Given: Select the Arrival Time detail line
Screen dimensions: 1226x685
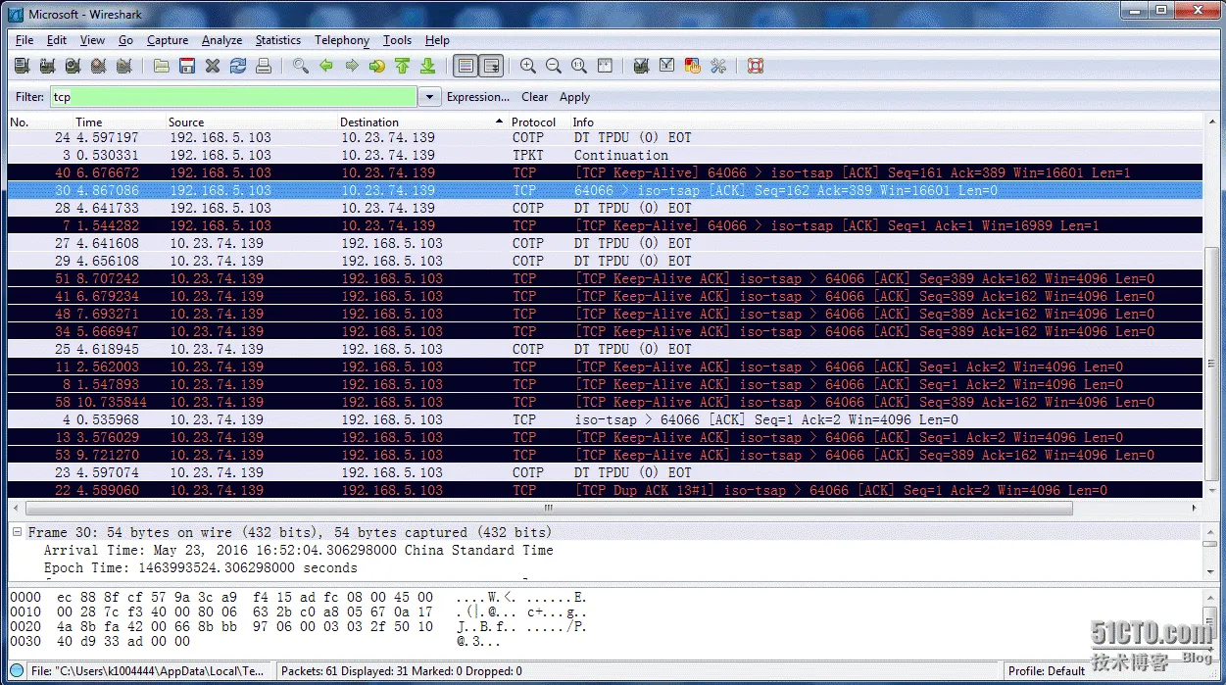Looking at the screenshot, I should tap(298, 550).
